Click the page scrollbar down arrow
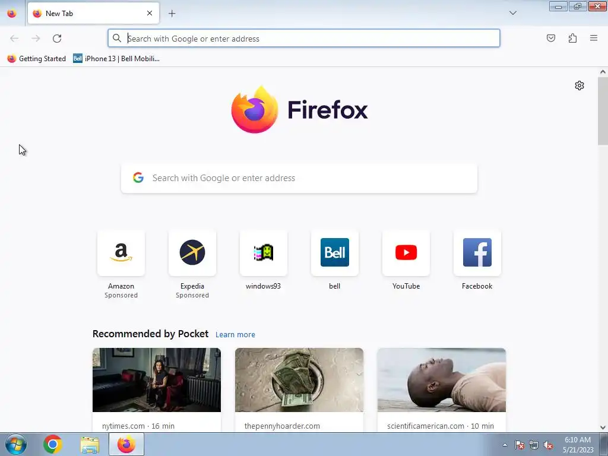 click(x=603, y=427)
